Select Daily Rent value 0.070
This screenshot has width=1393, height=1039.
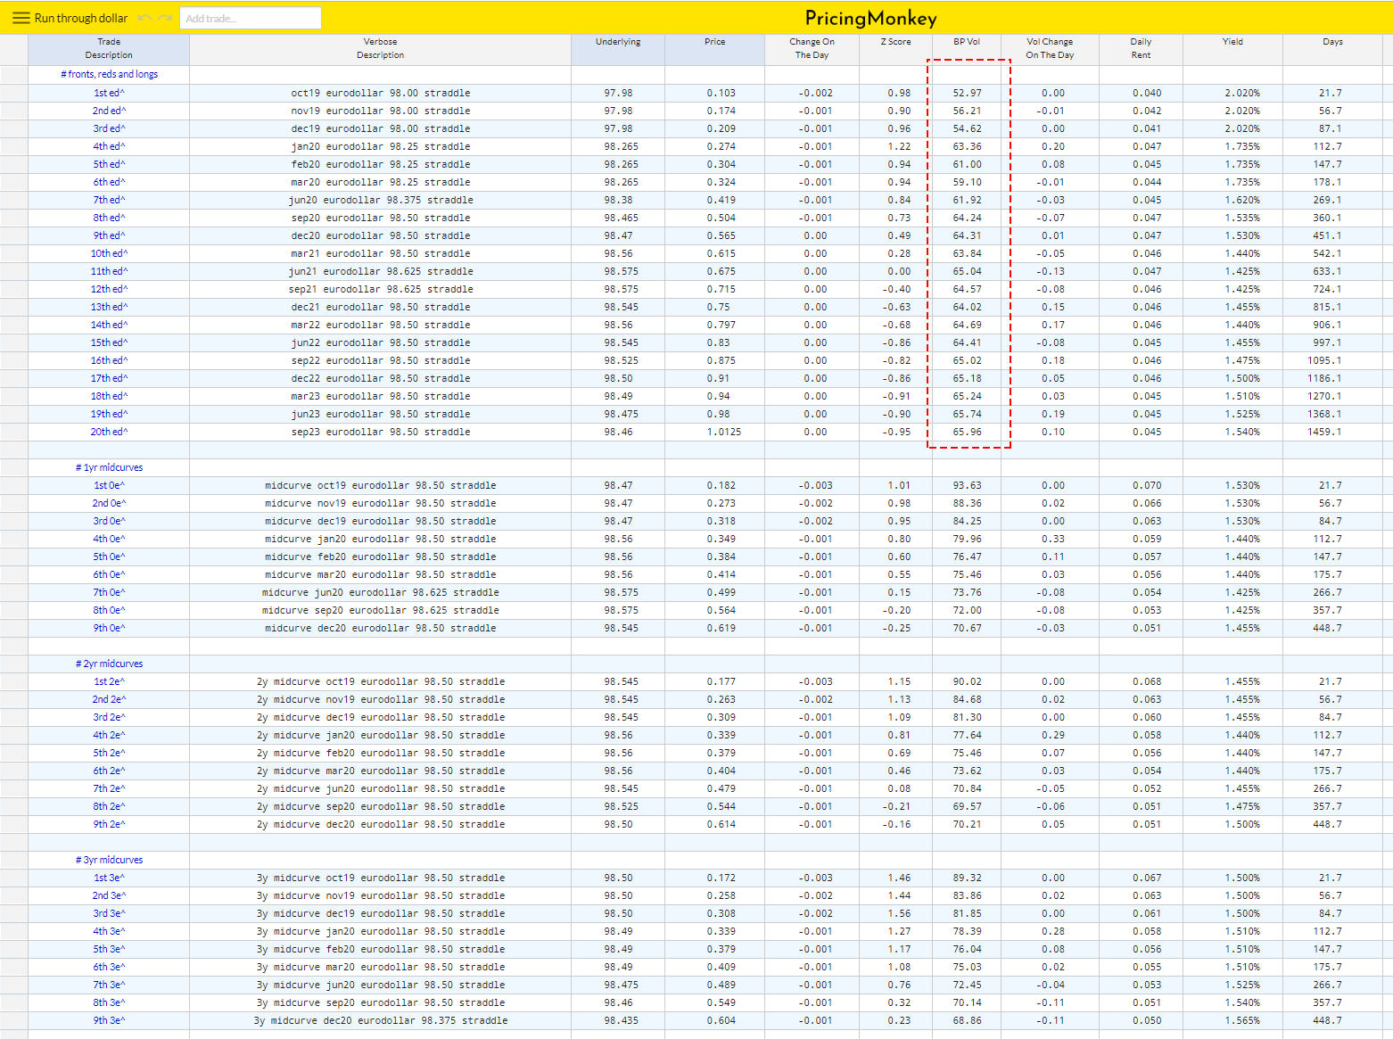(x=1141, y=485)
